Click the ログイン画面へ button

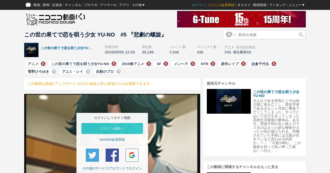pos(112,129)
